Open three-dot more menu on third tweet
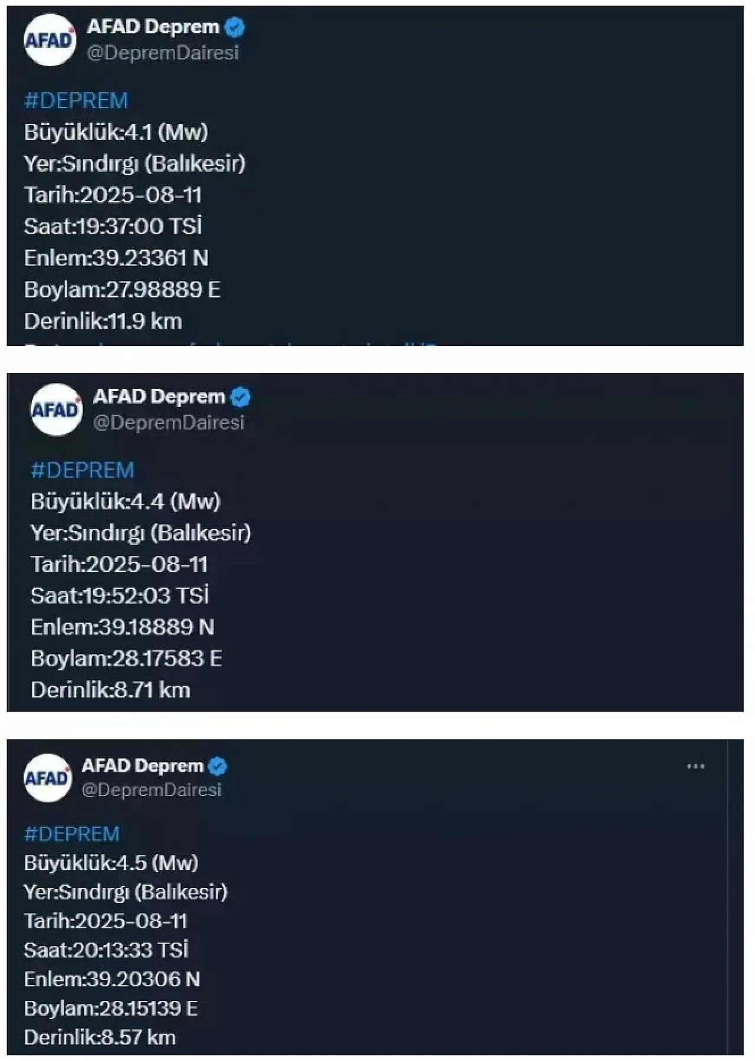The height and width of the screenshot is (1061, 755). click(x=695, y=767)
